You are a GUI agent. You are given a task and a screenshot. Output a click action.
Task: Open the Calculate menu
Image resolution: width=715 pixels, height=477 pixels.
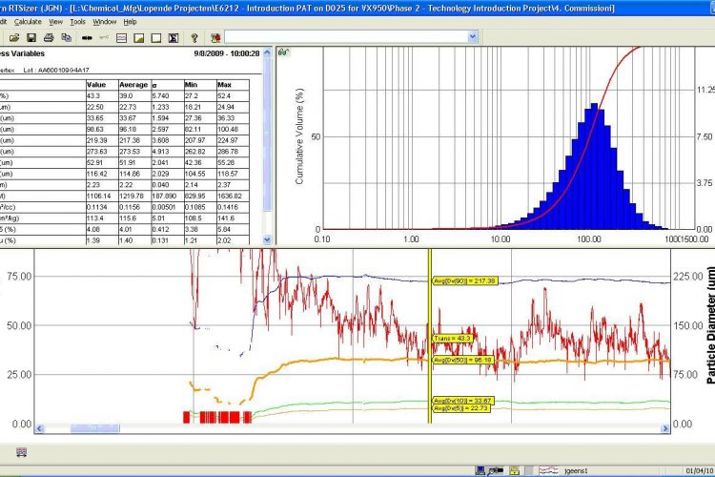pos(28,20)
